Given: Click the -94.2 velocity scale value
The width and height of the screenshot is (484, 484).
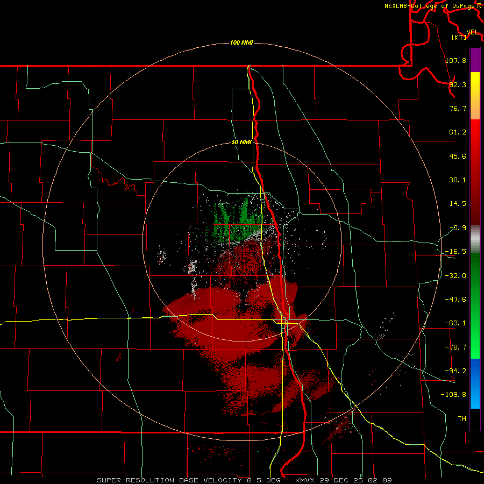Looking at the screenshot, I should coord(455,371).
